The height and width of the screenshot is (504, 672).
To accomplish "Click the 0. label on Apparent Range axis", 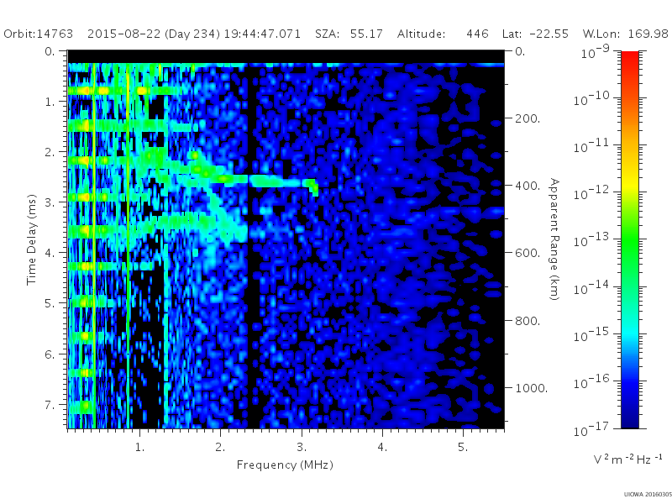I will (520, 51).
